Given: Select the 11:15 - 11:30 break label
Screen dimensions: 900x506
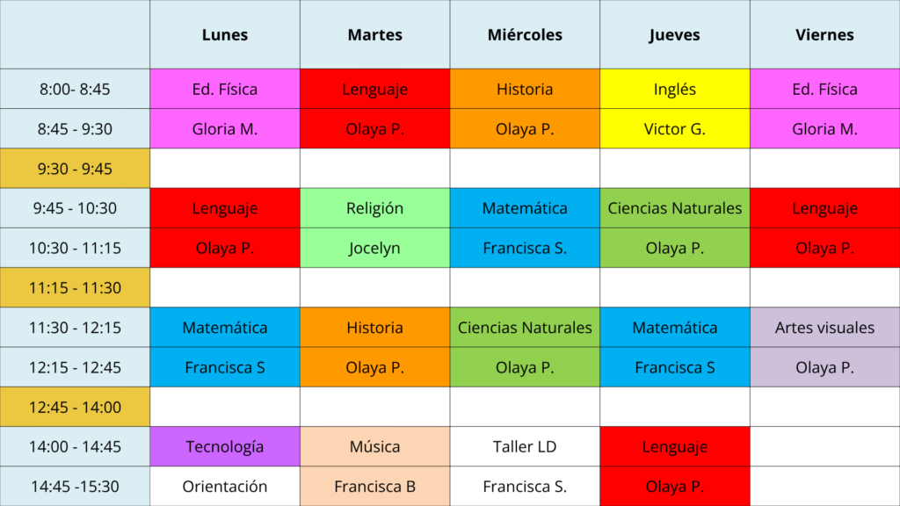Looking at the screenshot, I should pyautogui.click(x=75, y=288).
